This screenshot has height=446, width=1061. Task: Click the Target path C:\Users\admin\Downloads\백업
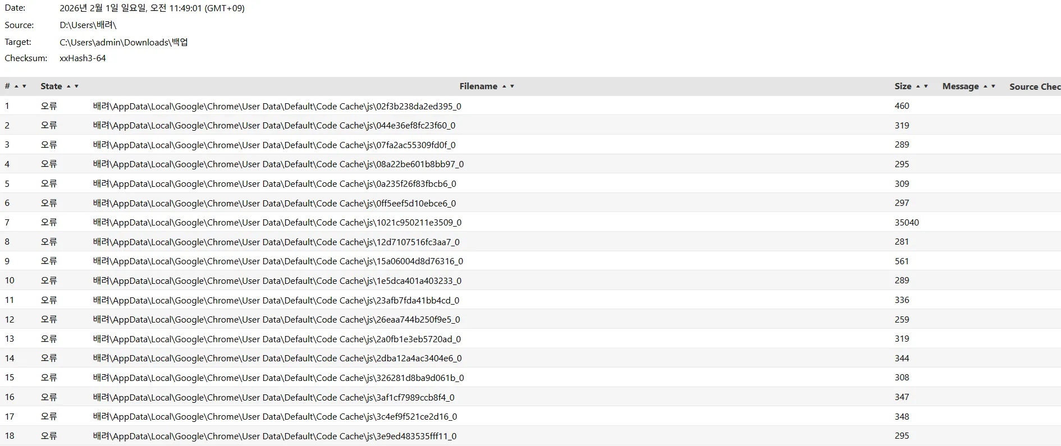pos(124,42)
